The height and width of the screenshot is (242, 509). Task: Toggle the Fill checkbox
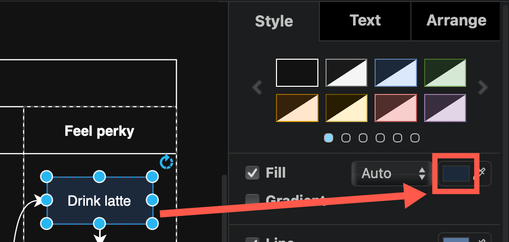[252, 173]
